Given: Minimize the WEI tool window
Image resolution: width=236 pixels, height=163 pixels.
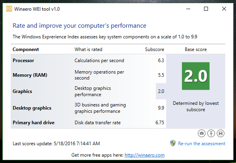Looking at the screenshot, I should pos(188,9).
